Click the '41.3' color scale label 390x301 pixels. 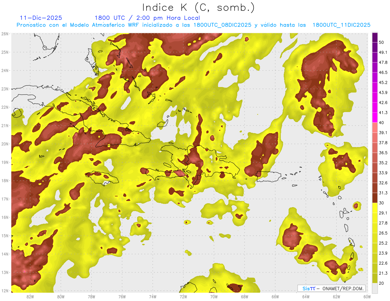coord(383,113)
